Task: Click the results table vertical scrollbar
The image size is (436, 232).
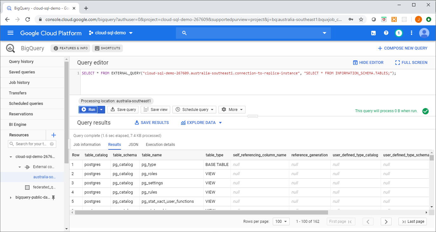Action: pyautogui.click(x=432, y=158)
